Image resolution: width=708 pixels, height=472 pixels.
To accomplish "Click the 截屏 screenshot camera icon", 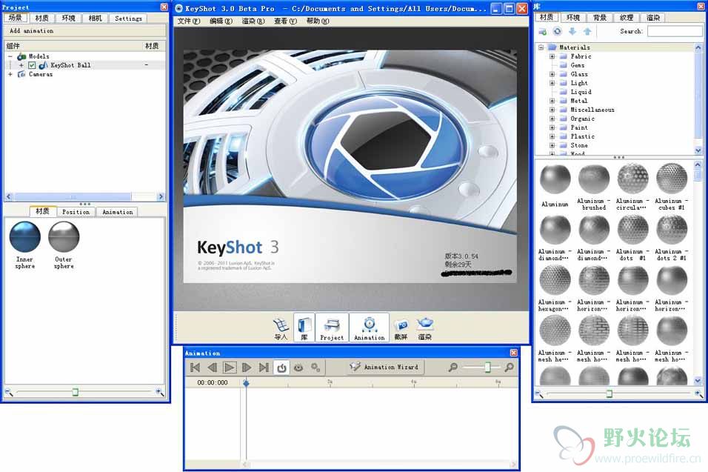I will coord(401,329).
